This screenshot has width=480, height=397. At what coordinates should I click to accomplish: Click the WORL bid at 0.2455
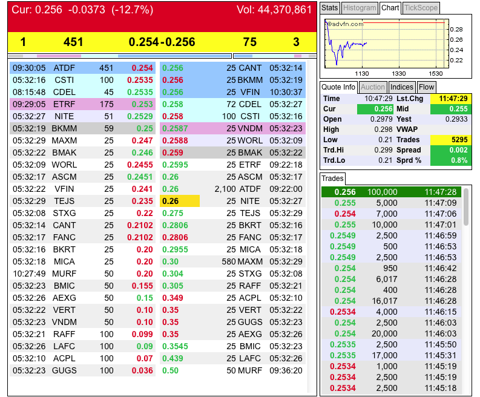(83, 165)
